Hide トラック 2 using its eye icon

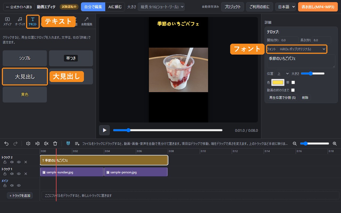point(19,162)
